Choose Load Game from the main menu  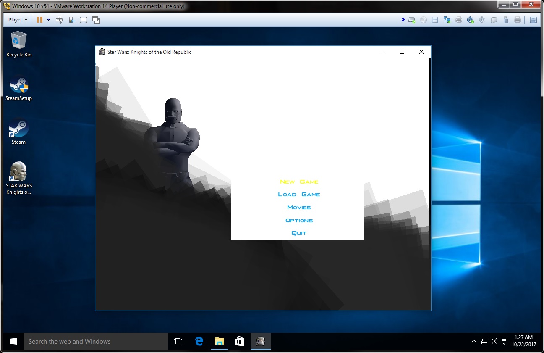[x=299, y=195]
